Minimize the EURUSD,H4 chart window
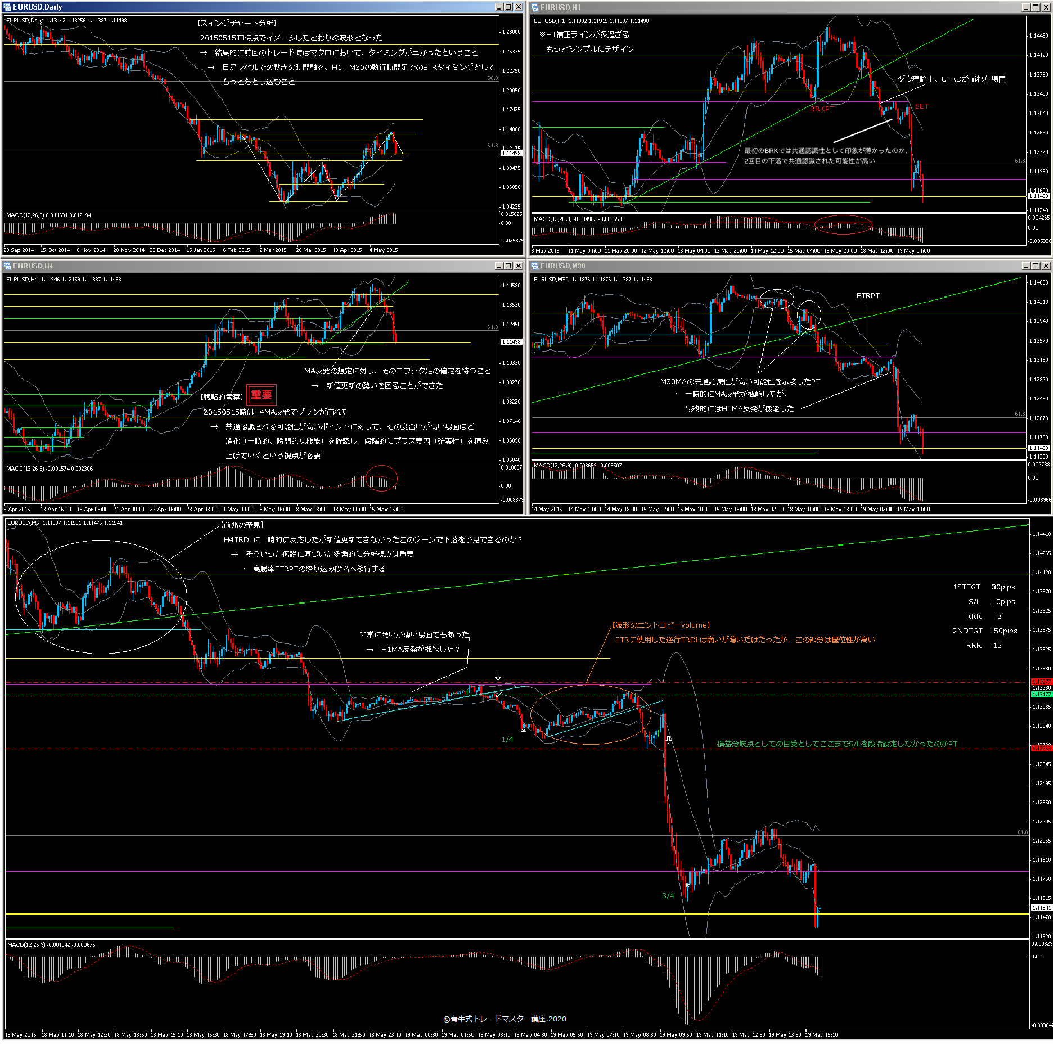The image size is (1053, 1044). pyautogui.click(x=499, y=266)
